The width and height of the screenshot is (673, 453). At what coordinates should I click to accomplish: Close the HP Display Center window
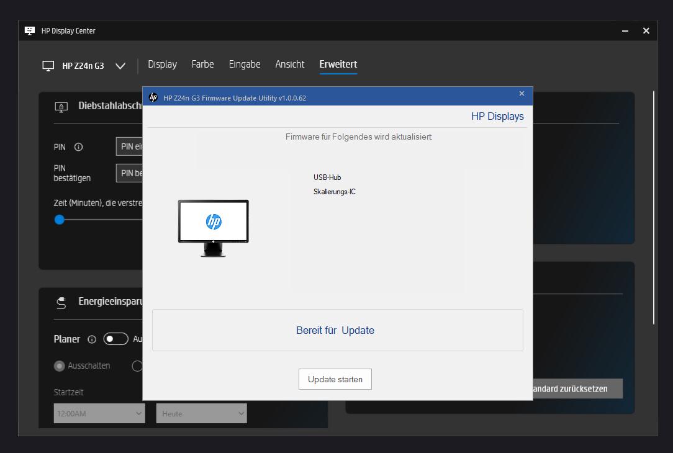[646, 31]
